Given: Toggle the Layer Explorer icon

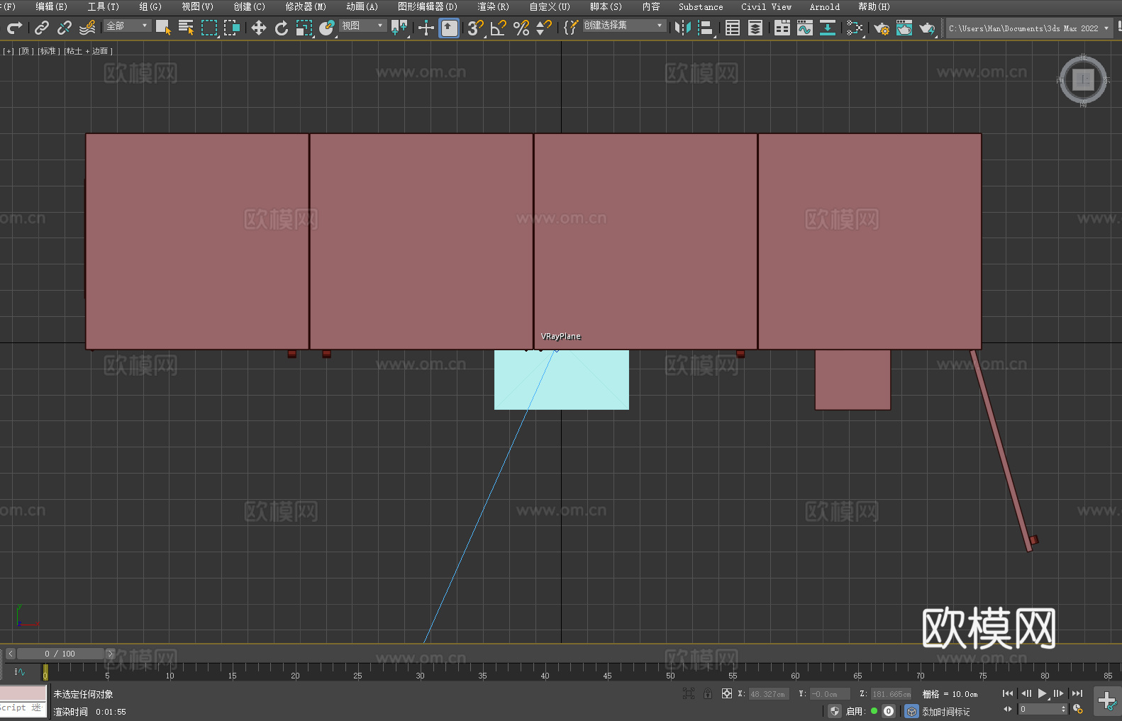Looking at the screenshot, I should click(755, 28).
